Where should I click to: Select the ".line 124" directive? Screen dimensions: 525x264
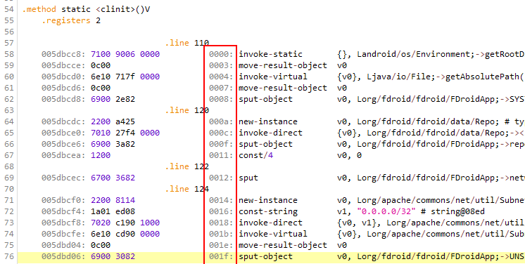pos(187,189)
